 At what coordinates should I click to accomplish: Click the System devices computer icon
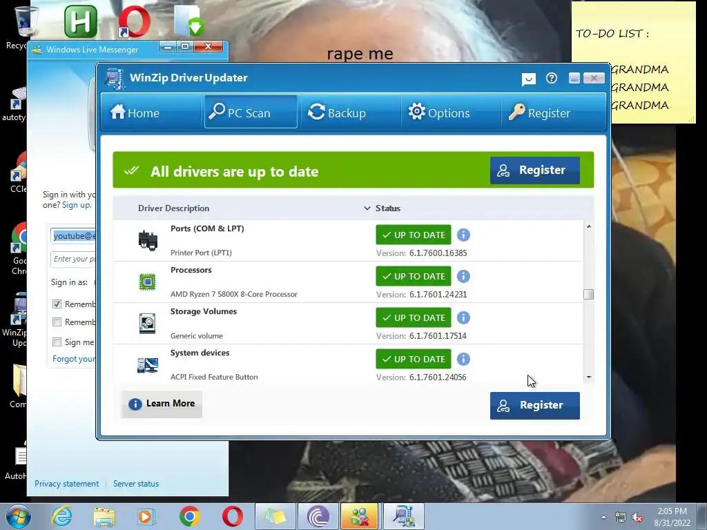click(x=148, y=364)
